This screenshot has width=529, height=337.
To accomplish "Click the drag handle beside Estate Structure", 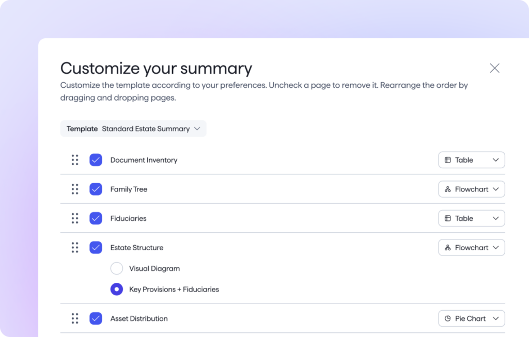I will tap(75, 248).
